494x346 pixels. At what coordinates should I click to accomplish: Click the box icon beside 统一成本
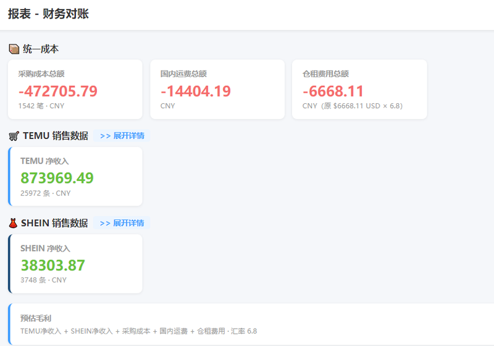pos(14,49)
